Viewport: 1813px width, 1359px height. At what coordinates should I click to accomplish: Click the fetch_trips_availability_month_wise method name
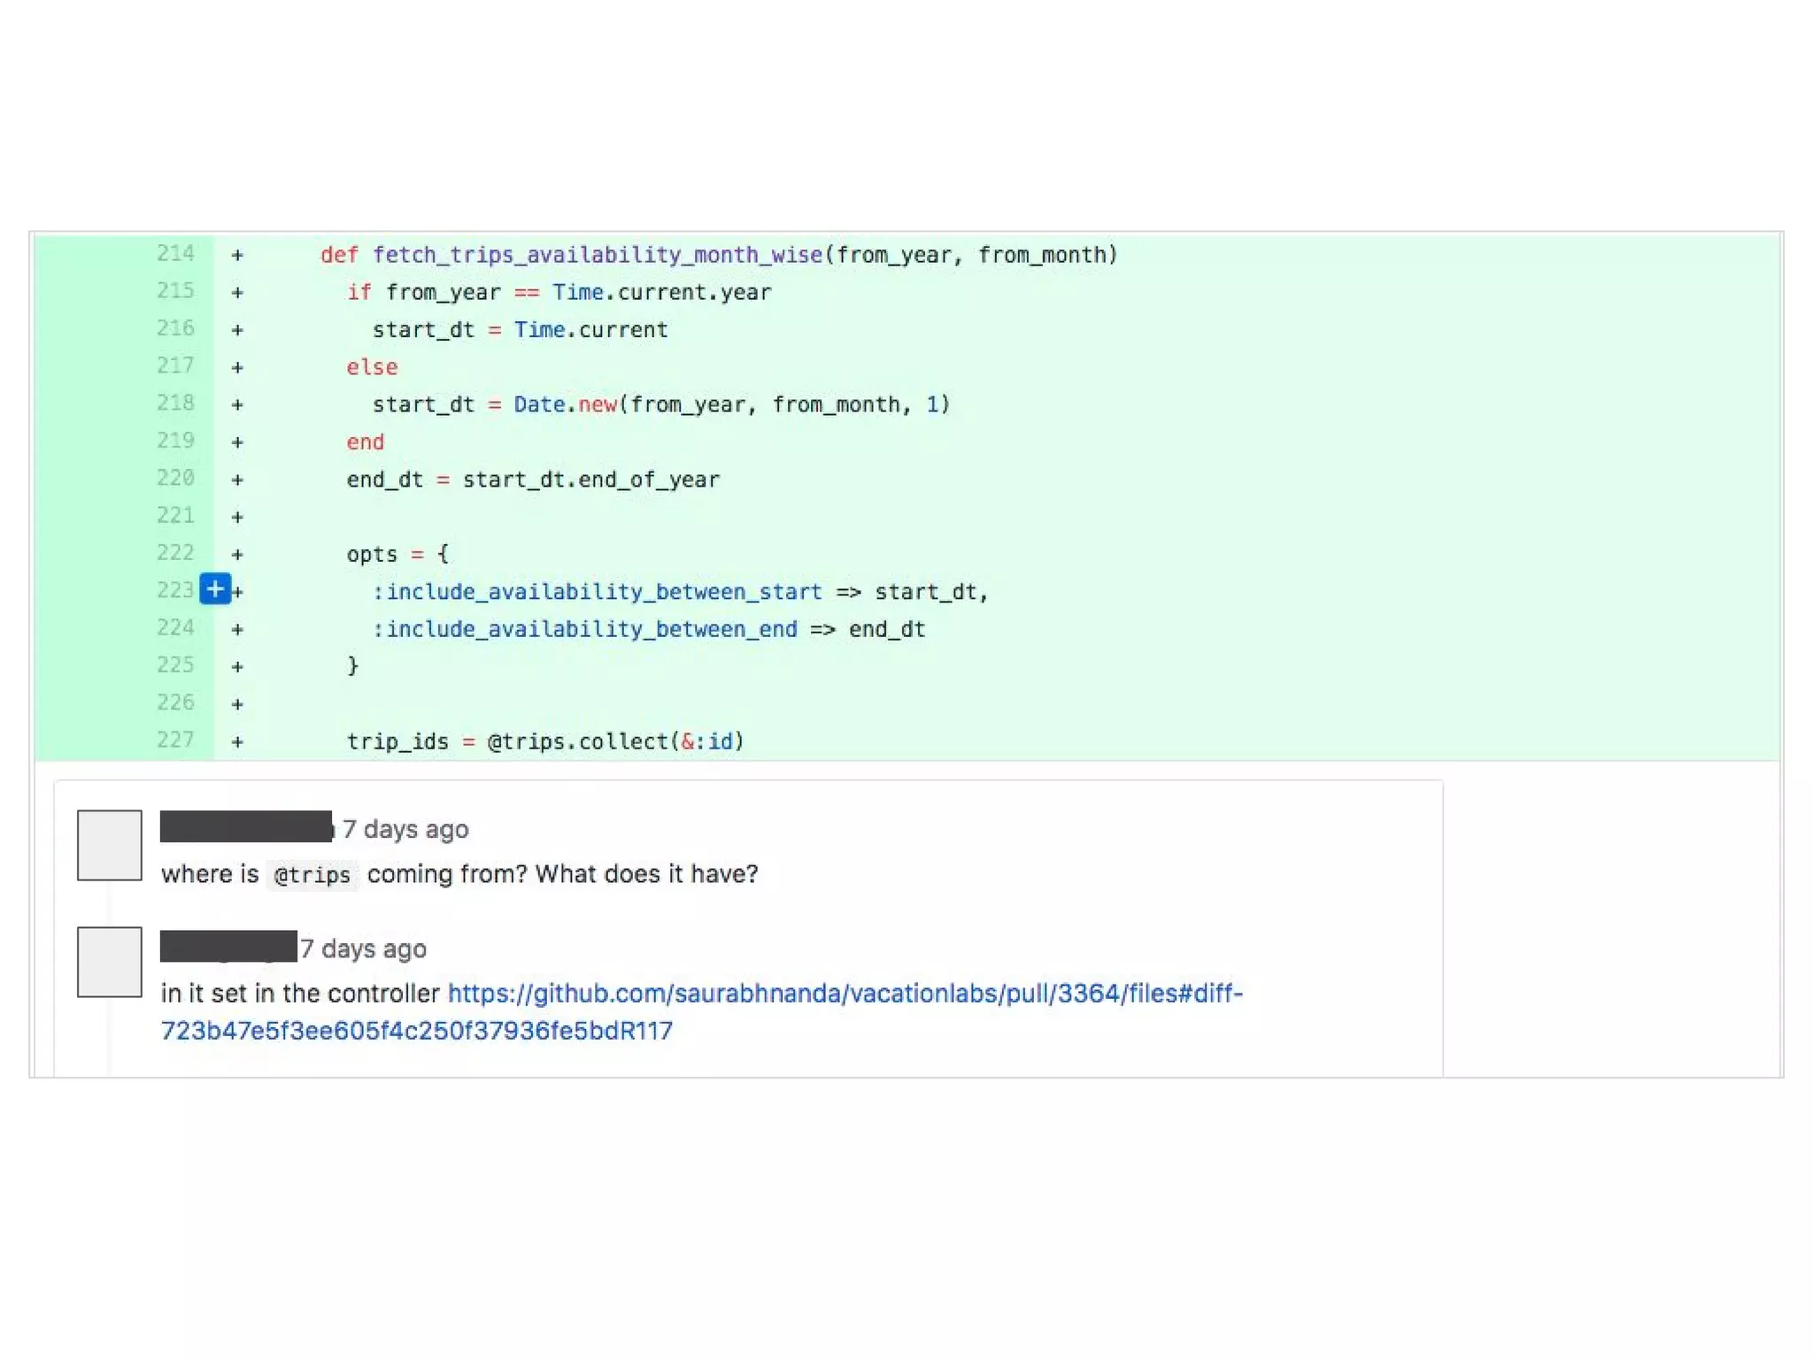point(598,255)
